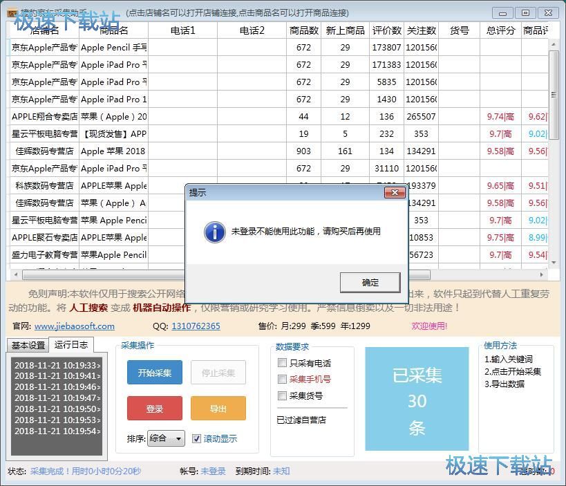Viewport: 566px width, 486px height.
Task: Click the score cell 9.65|高
Action: pyautogui.click(x=500, y=185)
